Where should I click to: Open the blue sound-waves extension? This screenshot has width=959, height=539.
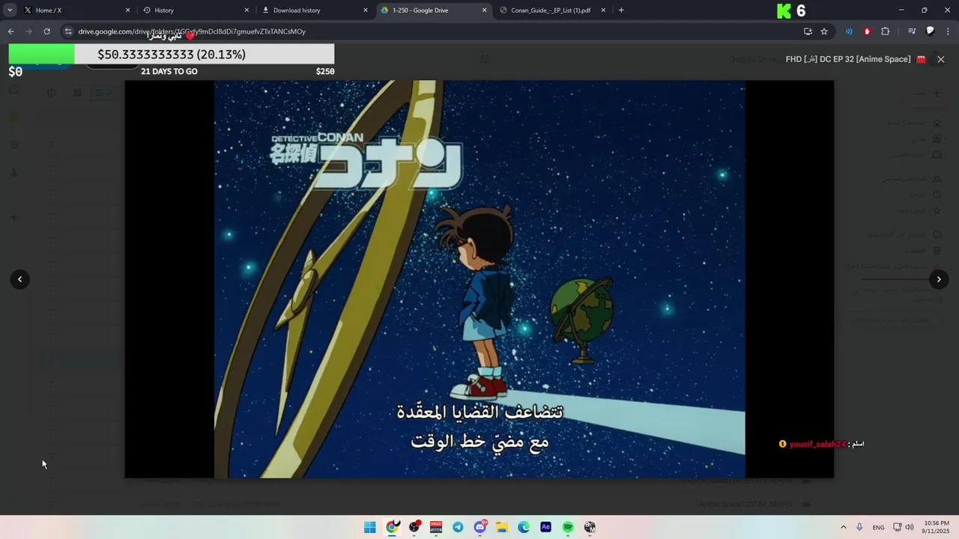(849, 31)
